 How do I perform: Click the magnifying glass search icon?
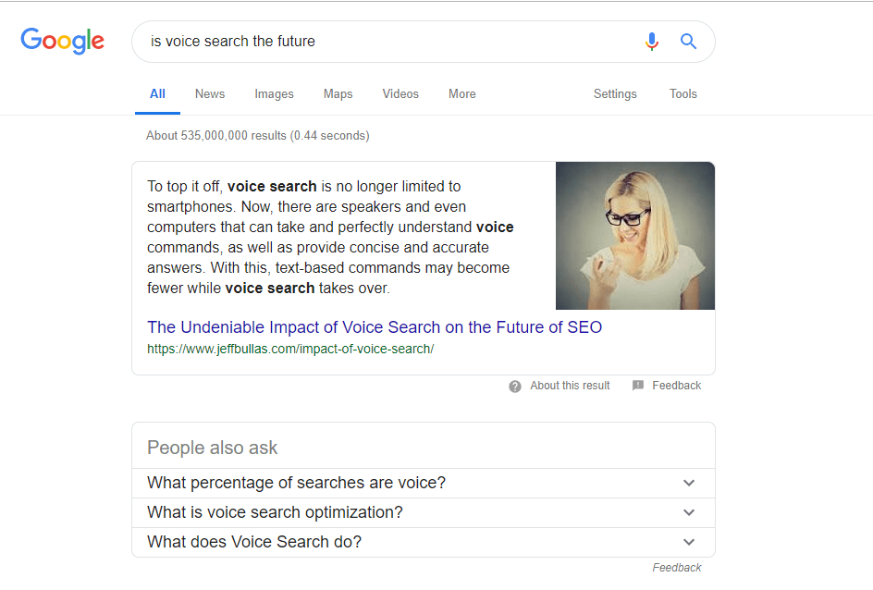click(688, 42)
